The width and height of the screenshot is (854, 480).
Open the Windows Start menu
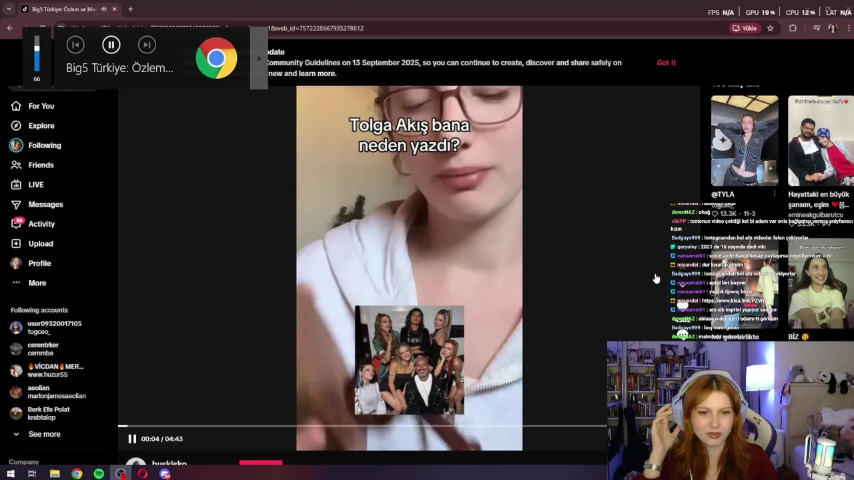pyautogui.click(x=10, y=474)
